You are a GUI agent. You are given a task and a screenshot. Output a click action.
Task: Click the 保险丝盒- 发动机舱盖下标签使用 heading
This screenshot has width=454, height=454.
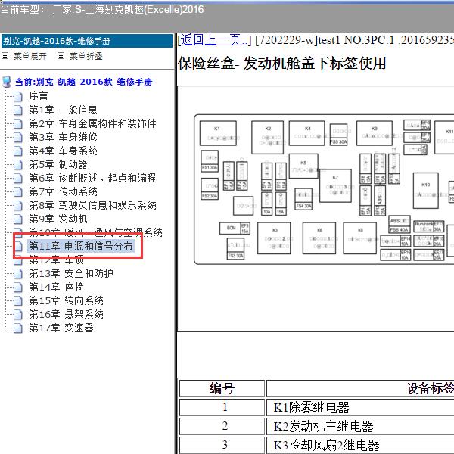tap(281, 63)
